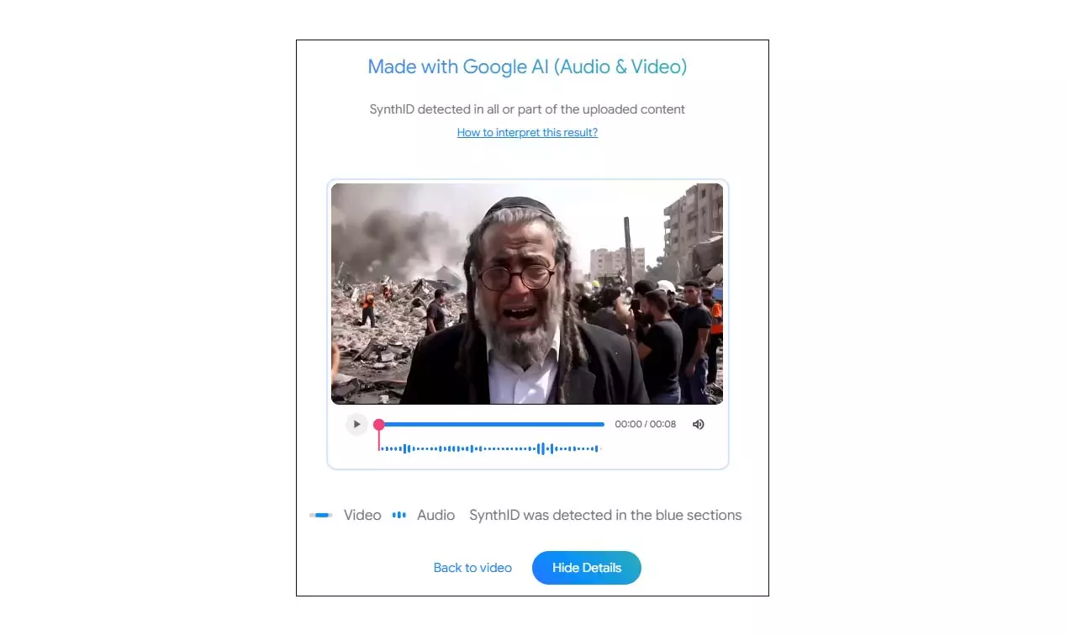Click the SynthID detected status text

[527, 109]
